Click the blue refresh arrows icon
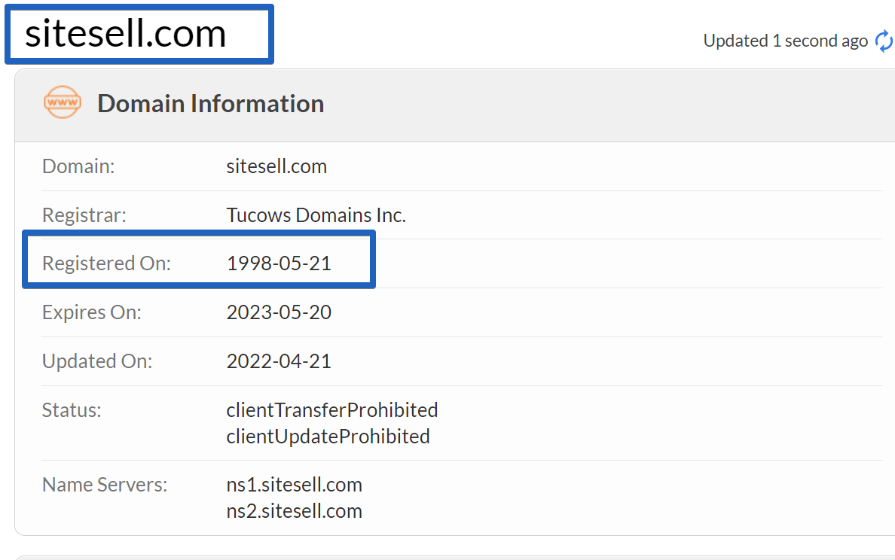895x560 pixels. tap(884, 41)
